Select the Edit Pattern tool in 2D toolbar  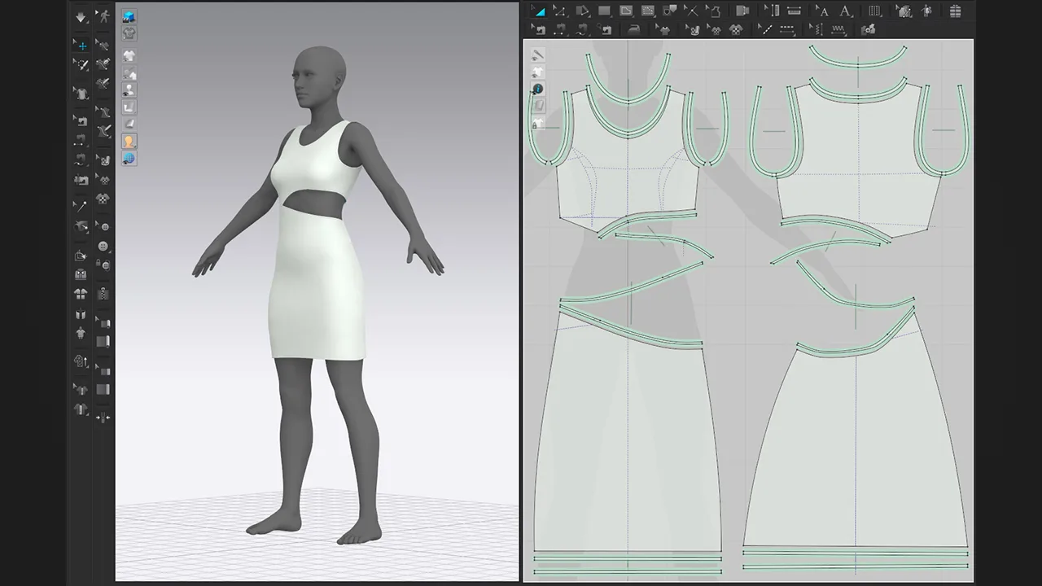pos(538,11)
